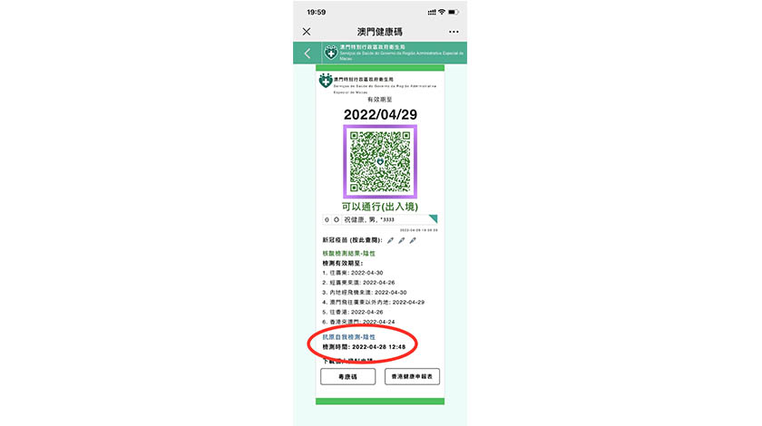The image size is (762, 426).
Task: Tap the second vaccine syringe icon
Action: (401, 240)
